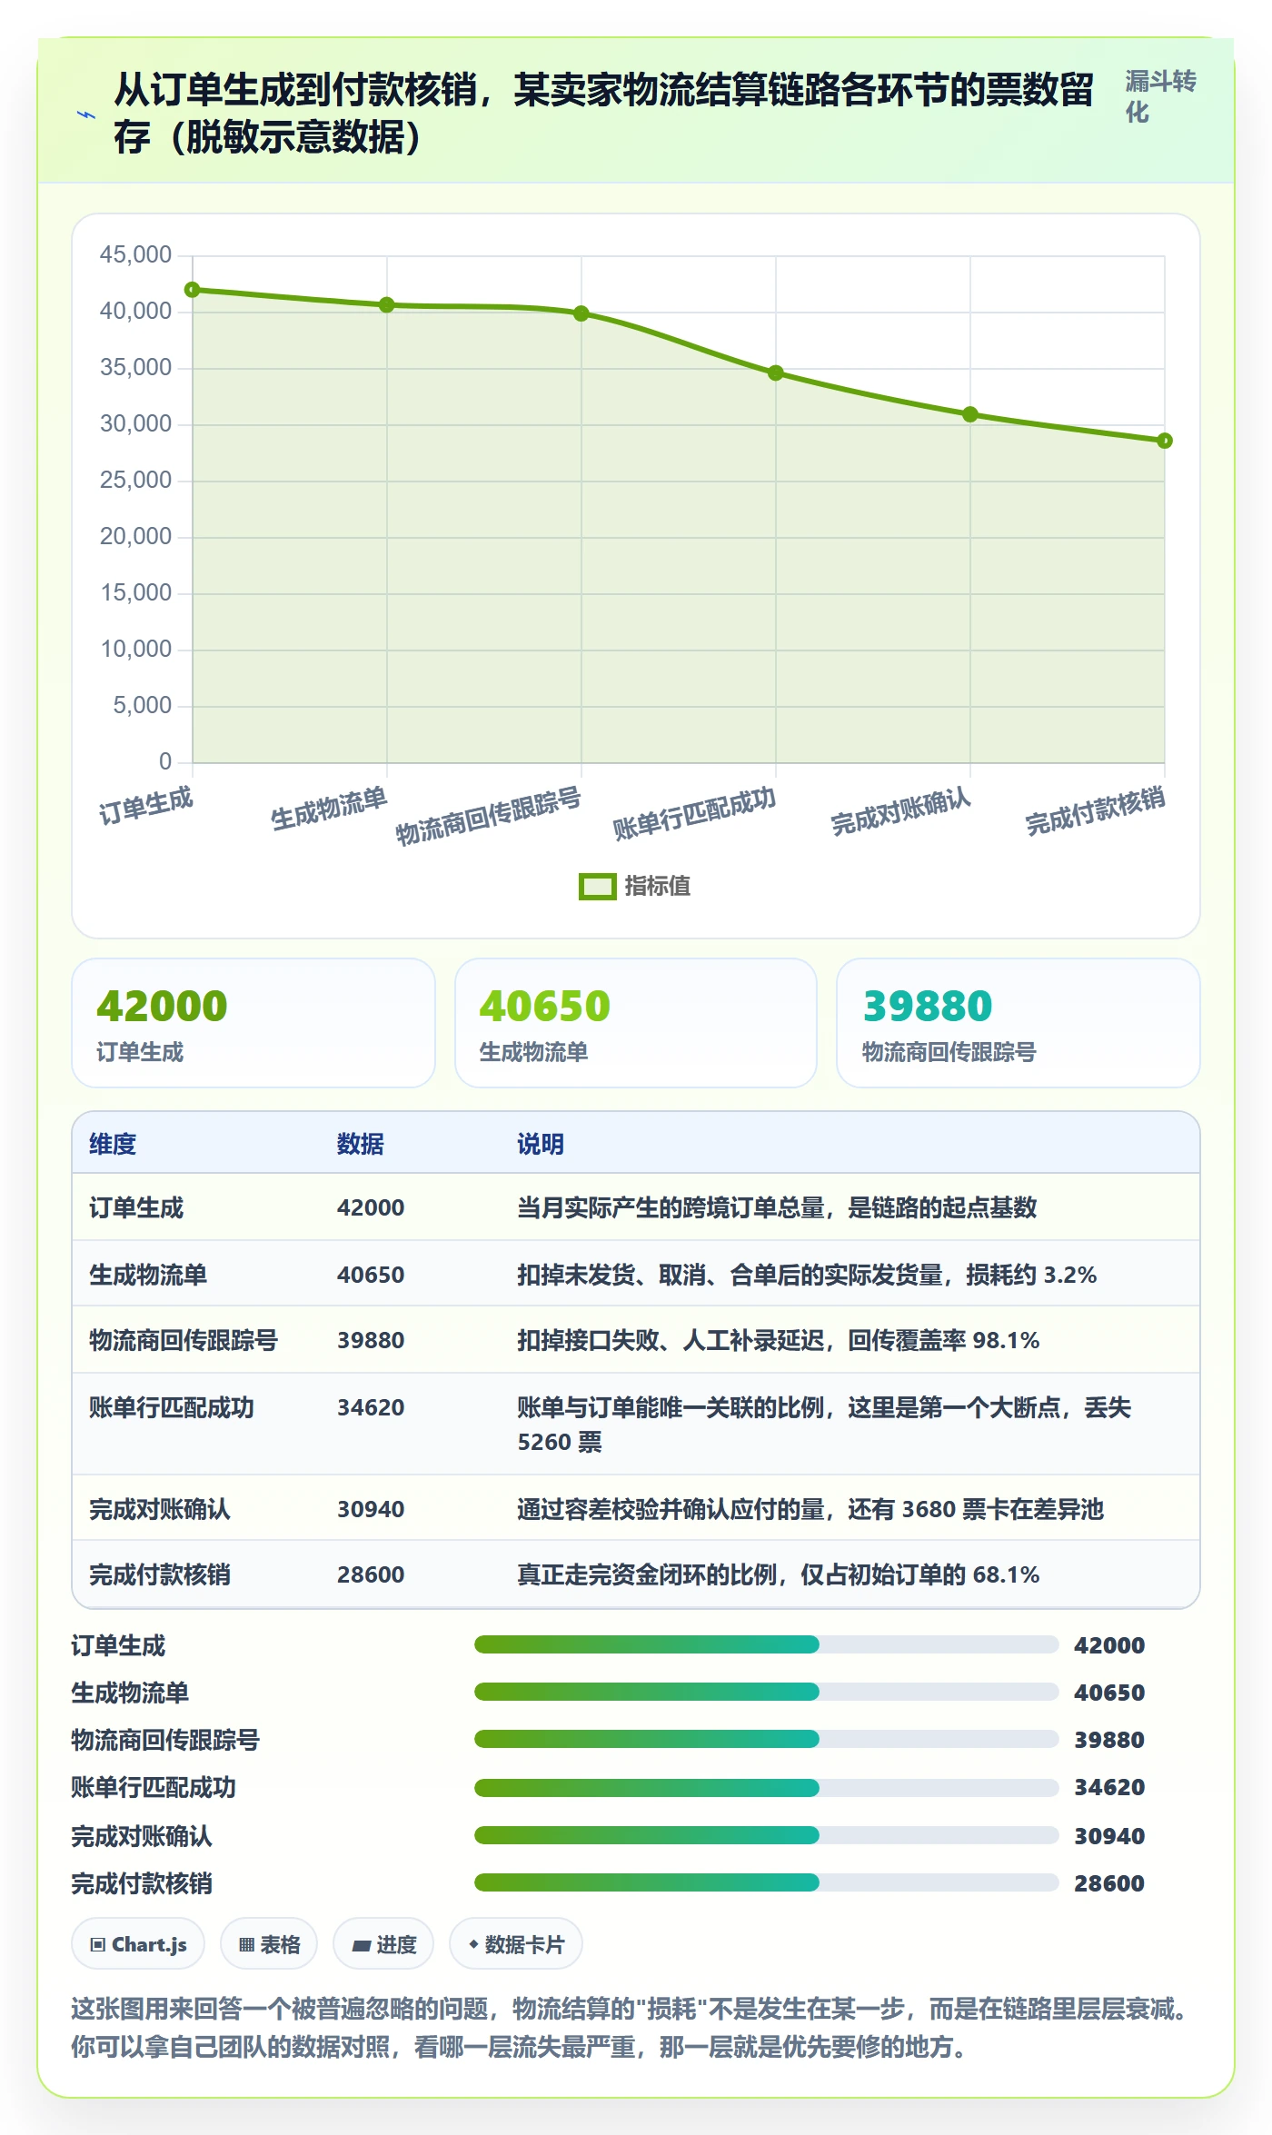Click the lightning icon beside the title
This screenshot has height=2135, width=1272.
(x=86, y=114)
